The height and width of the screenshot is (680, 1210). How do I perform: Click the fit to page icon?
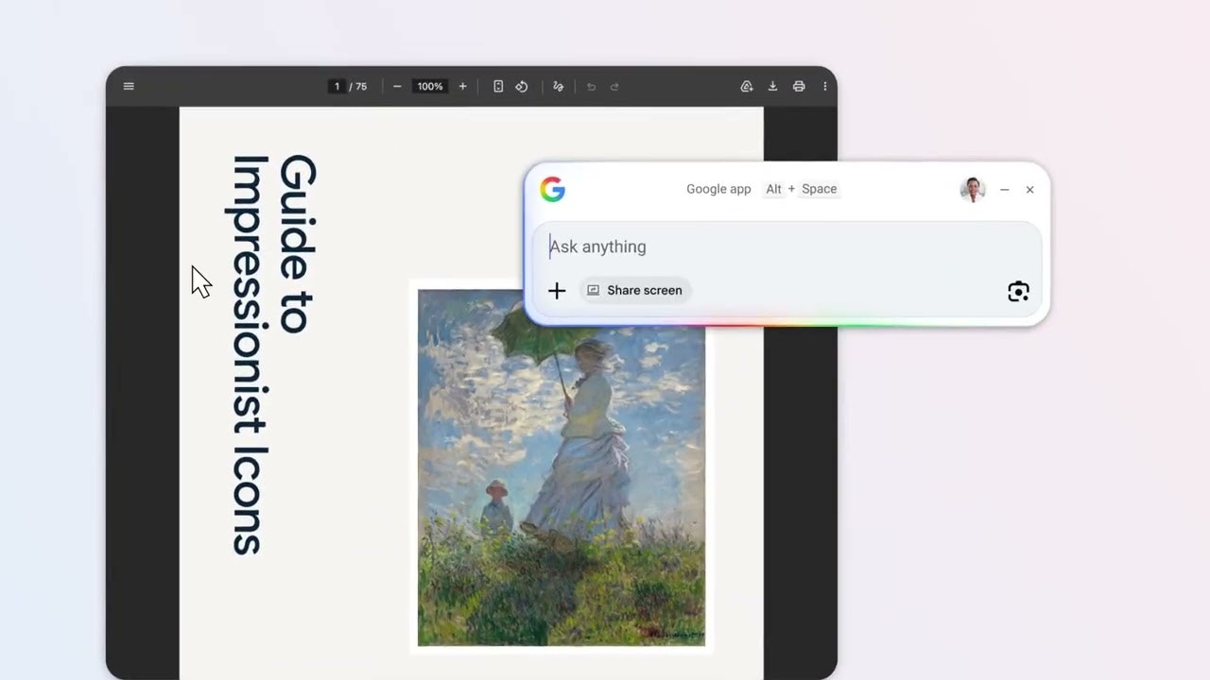(498, 86)
